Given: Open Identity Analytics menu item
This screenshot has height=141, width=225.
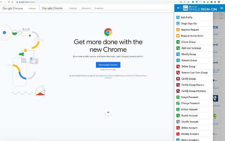Looking at the screenshot, I should [x=194, y=134].
